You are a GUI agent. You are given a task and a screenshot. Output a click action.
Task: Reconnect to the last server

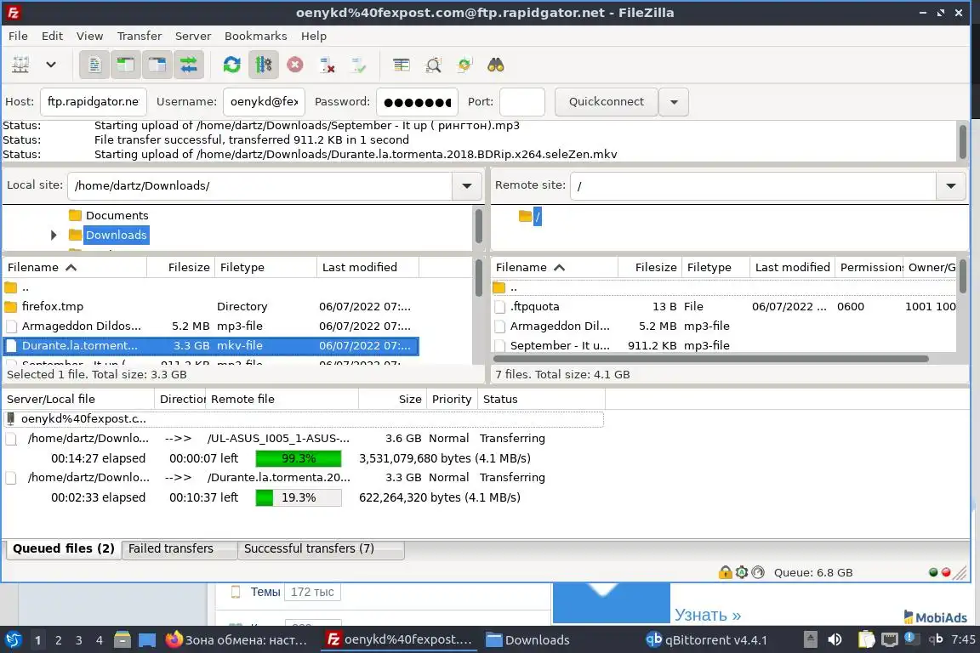click(358, 65)
